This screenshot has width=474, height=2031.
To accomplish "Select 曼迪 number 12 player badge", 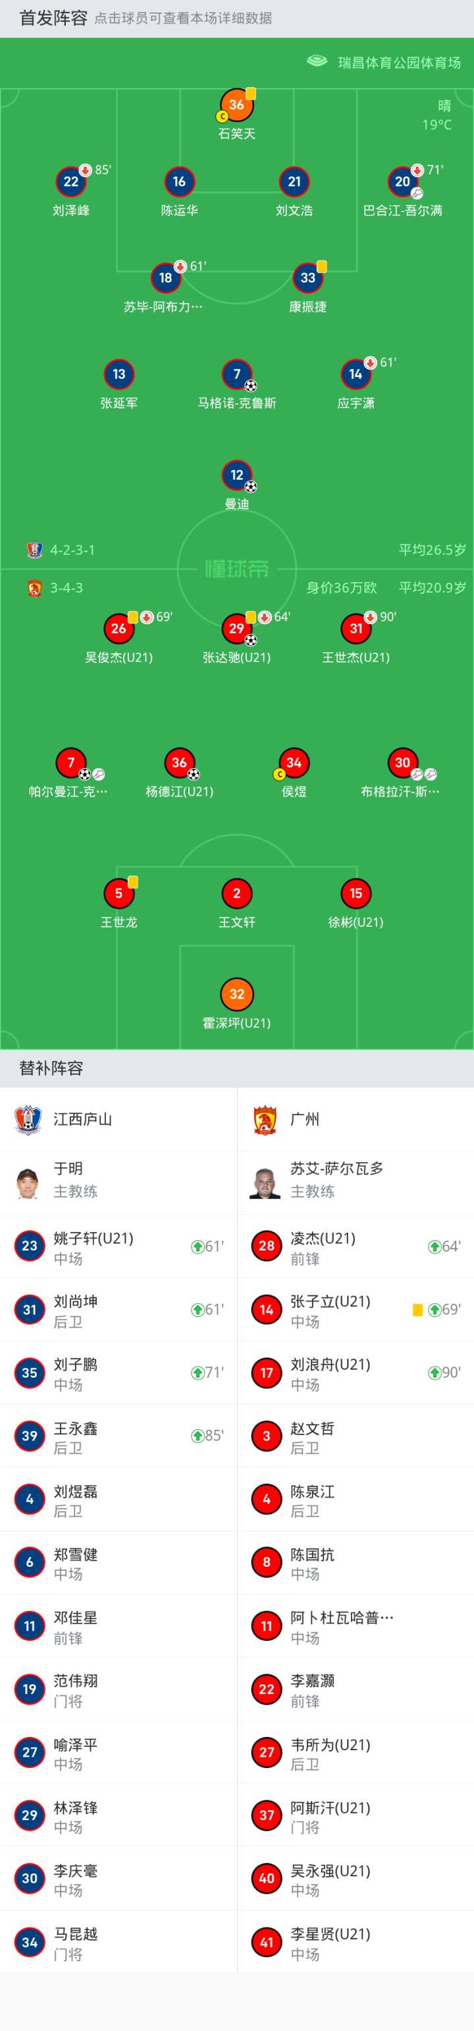I will [x=236, y=475].
